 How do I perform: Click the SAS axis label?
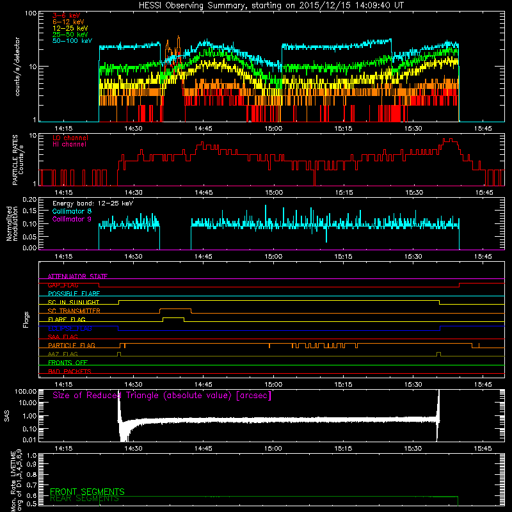tap(6, 415)
